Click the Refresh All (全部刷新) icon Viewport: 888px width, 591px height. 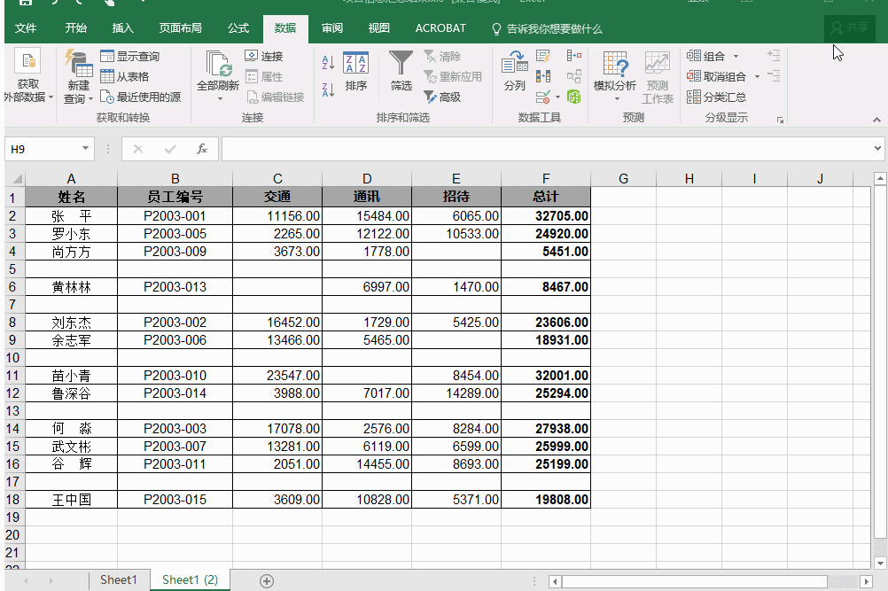(x=217, y=64)
